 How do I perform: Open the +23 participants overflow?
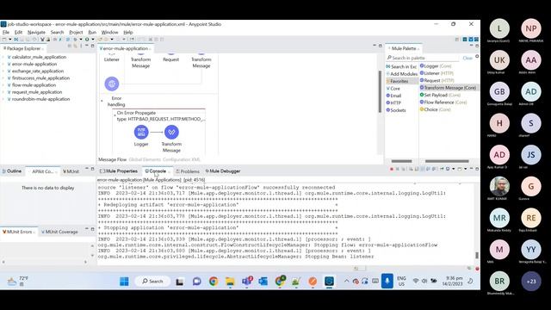531,281
